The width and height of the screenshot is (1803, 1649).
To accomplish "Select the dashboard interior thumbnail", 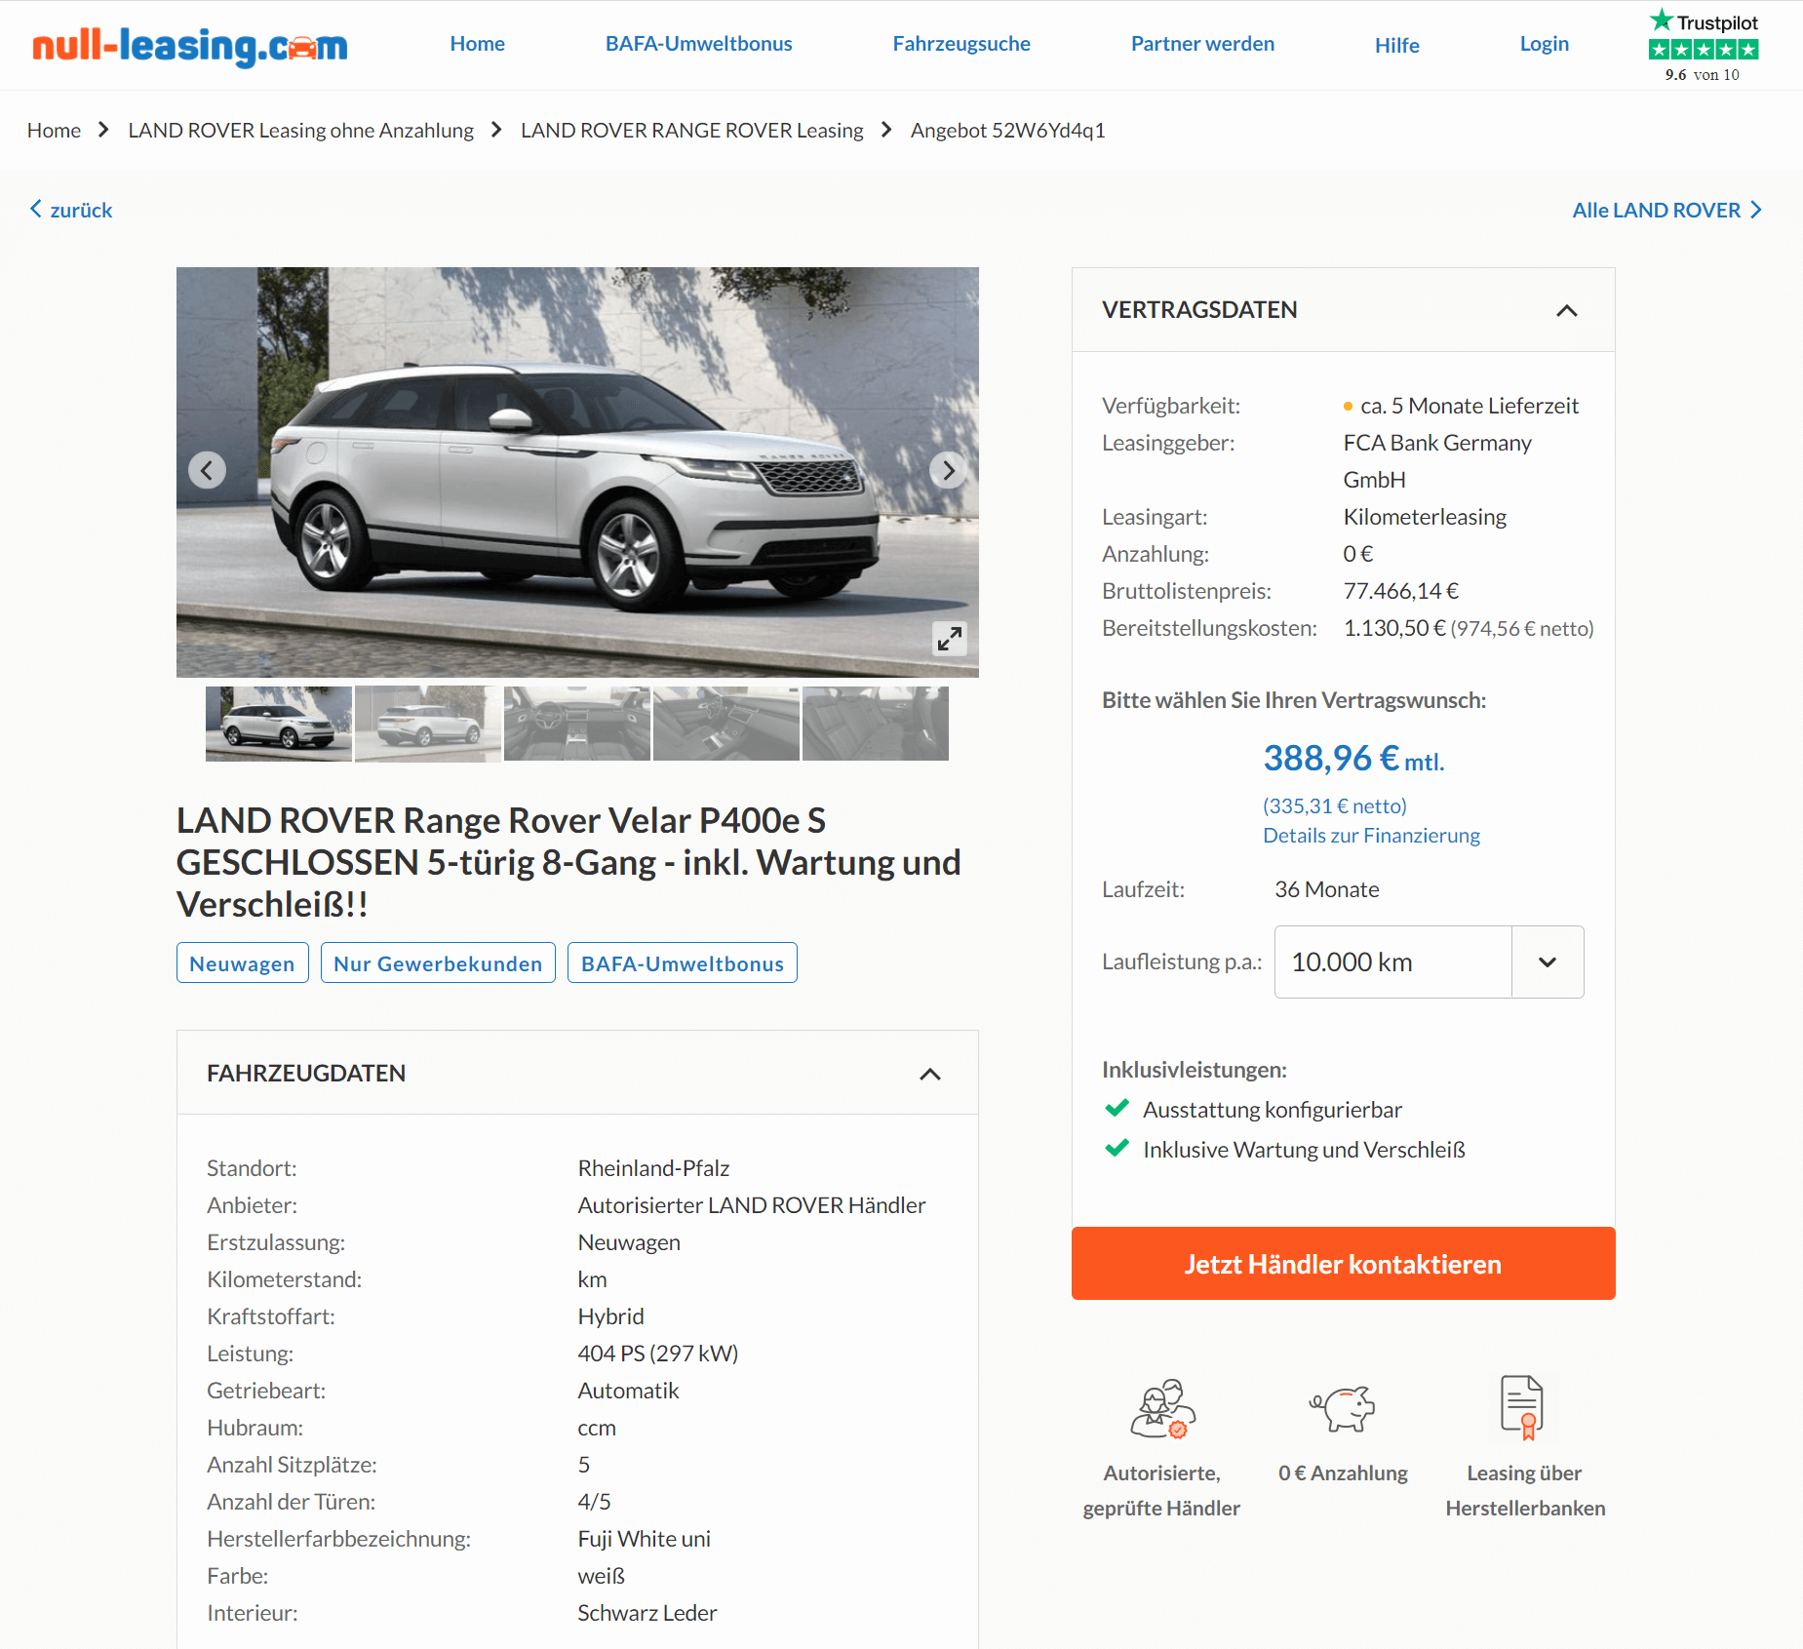I will [x=576, y=724].
